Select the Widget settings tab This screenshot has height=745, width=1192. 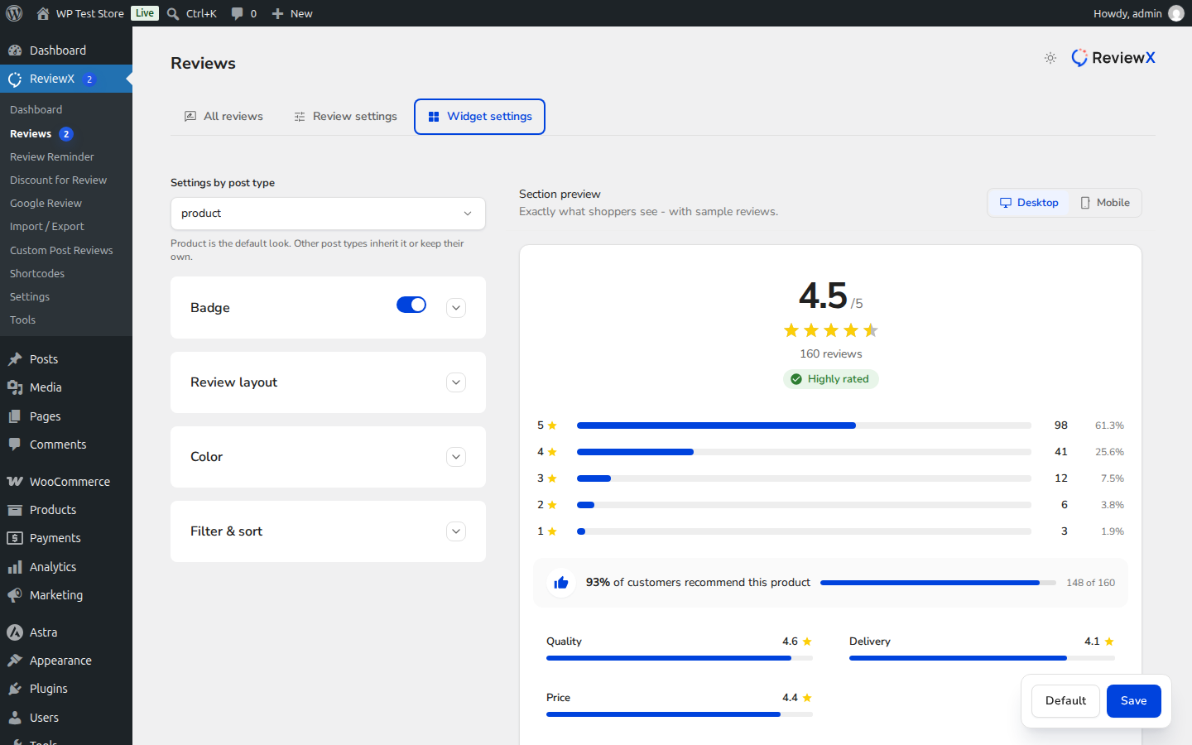[479, 117]
